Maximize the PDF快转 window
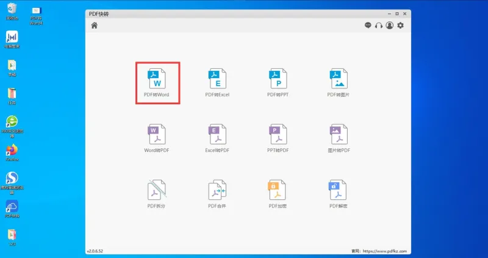Screen dimensions: 488x258 [x=397, y=14]
